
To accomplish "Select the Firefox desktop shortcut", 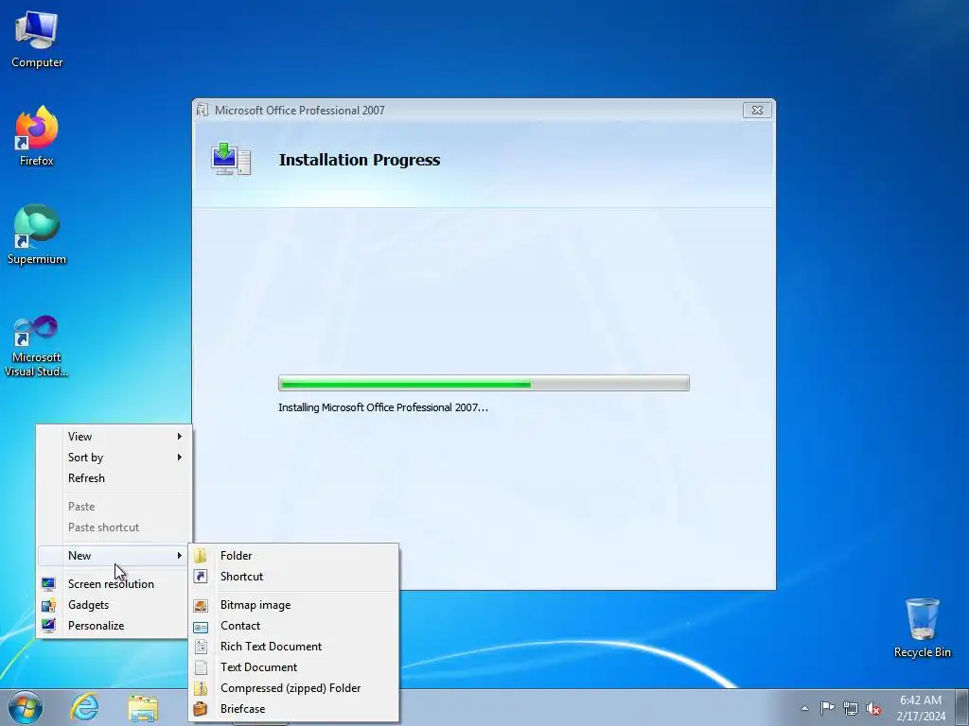I will pyautogui.click(x=37, y=136).
